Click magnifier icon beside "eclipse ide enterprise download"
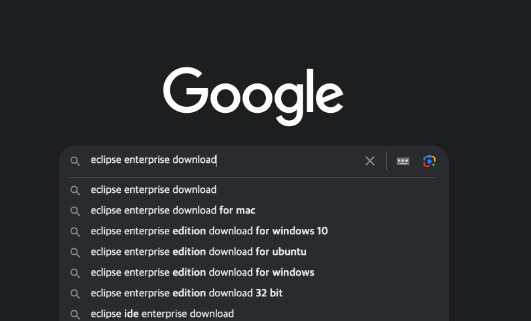The width and height of the screenshot is (531, 321). pos(75,314)
